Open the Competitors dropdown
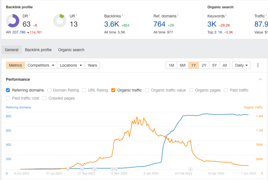The image size is (268, 180). pyautogui.click(x=41, y=65)
